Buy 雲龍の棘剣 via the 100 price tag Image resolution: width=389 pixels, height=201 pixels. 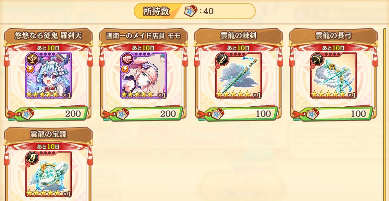[x=238, y=114]
